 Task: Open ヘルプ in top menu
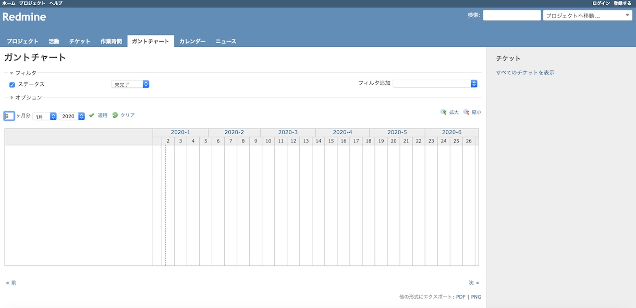[x=56, y=3]
